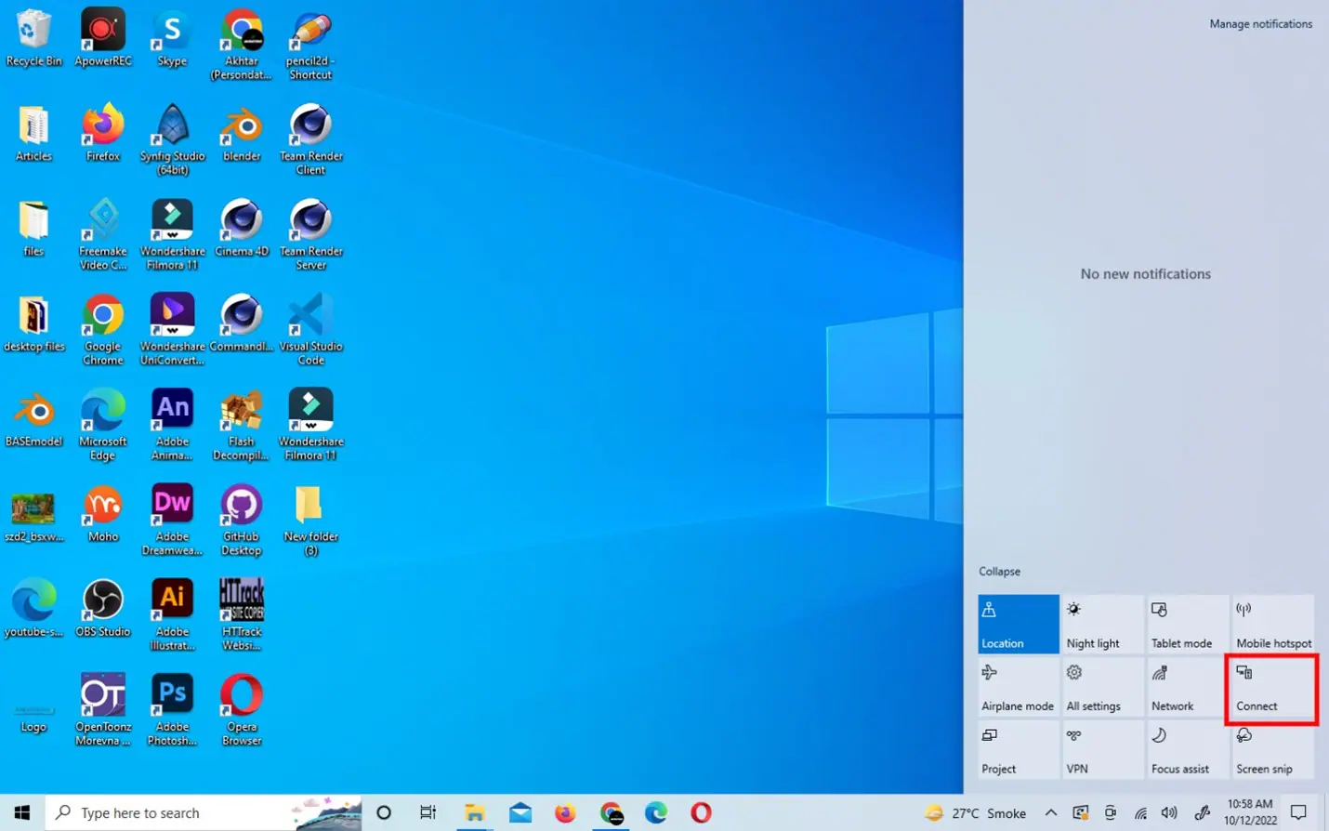Select the Adobe Dreamweaver desktop icon
The width and height of the screenshot is (1329, 831).
pyautogui.click(x=172, y=520)
